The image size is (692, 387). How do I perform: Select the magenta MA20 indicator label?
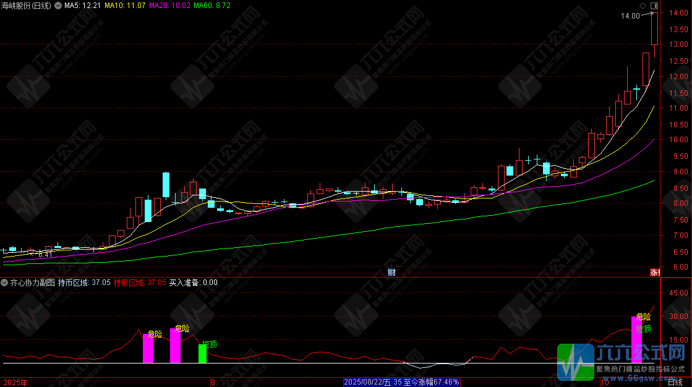[171, 6]
